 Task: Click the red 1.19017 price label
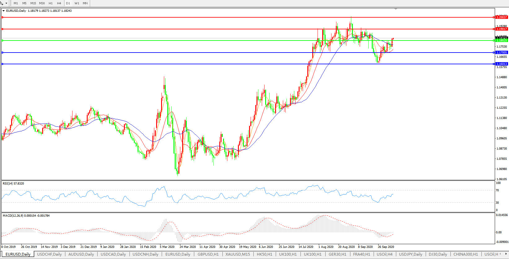click(502, 29)
